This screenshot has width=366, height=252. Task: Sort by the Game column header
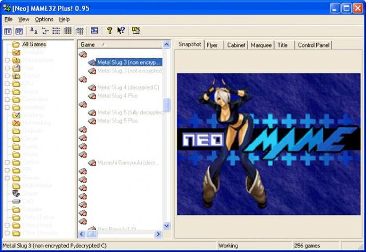(x=120, y=45)
